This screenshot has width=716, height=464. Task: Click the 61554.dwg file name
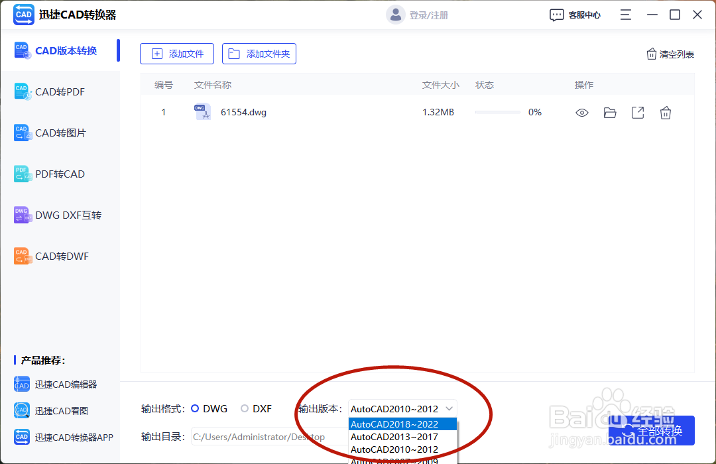tap(243, 112)
